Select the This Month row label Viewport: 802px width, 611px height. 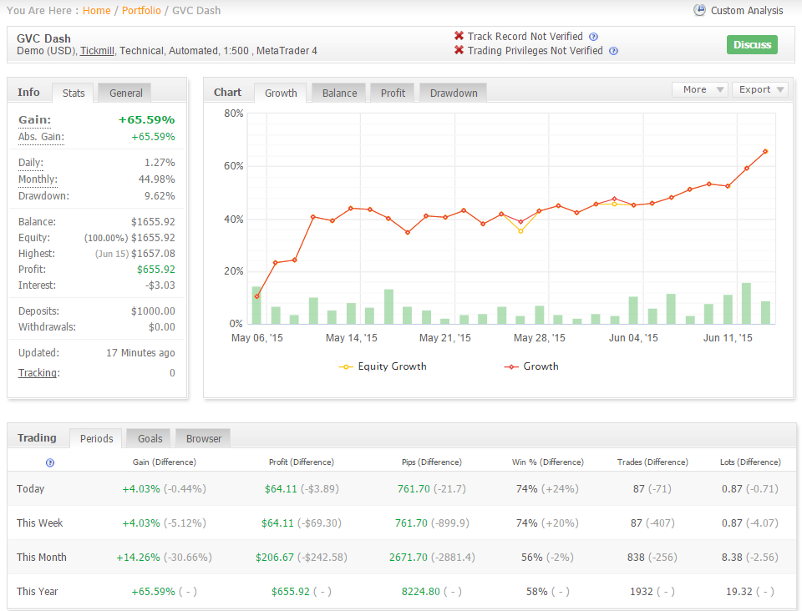[42, 558]
